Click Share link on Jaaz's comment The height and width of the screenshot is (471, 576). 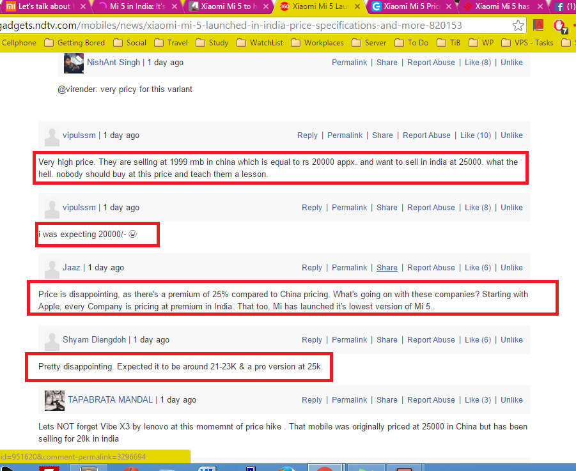(387, 268)
